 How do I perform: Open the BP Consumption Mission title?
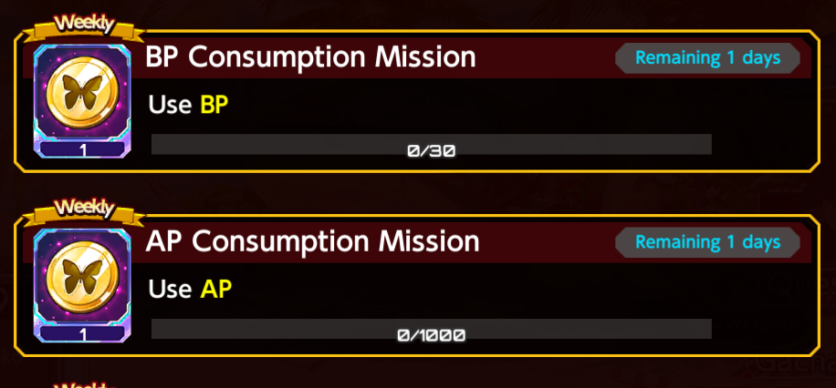tap(310, 57)
